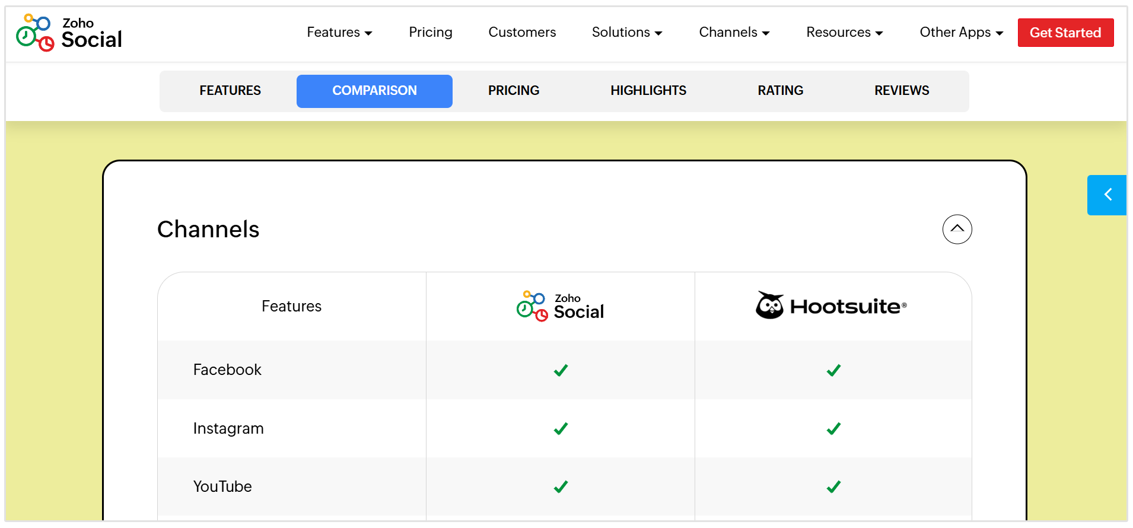Open the Resources dropdown in navbar

coord(844,32)
